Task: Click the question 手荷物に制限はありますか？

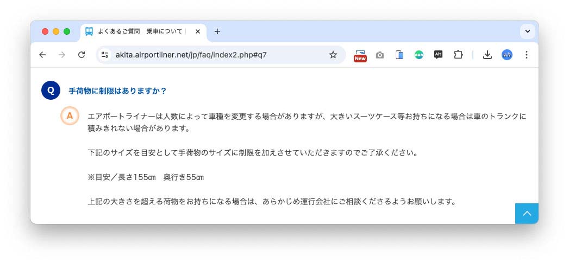Action: (x=117, y=91)
